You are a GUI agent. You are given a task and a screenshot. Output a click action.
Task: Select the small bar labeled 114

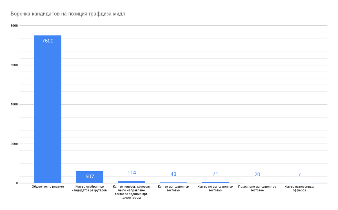point(132,182)
